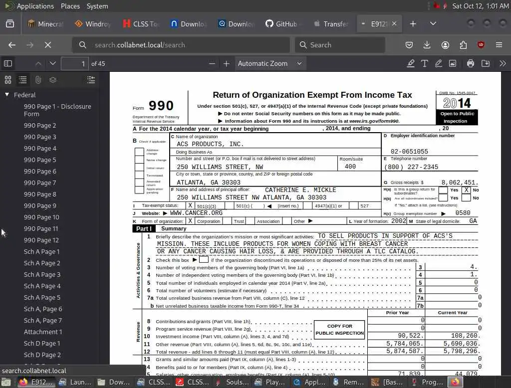Open Souls window from taskbar
Image resolution: width=511 pixels, height=388 pixels.
tap(232, 382)
